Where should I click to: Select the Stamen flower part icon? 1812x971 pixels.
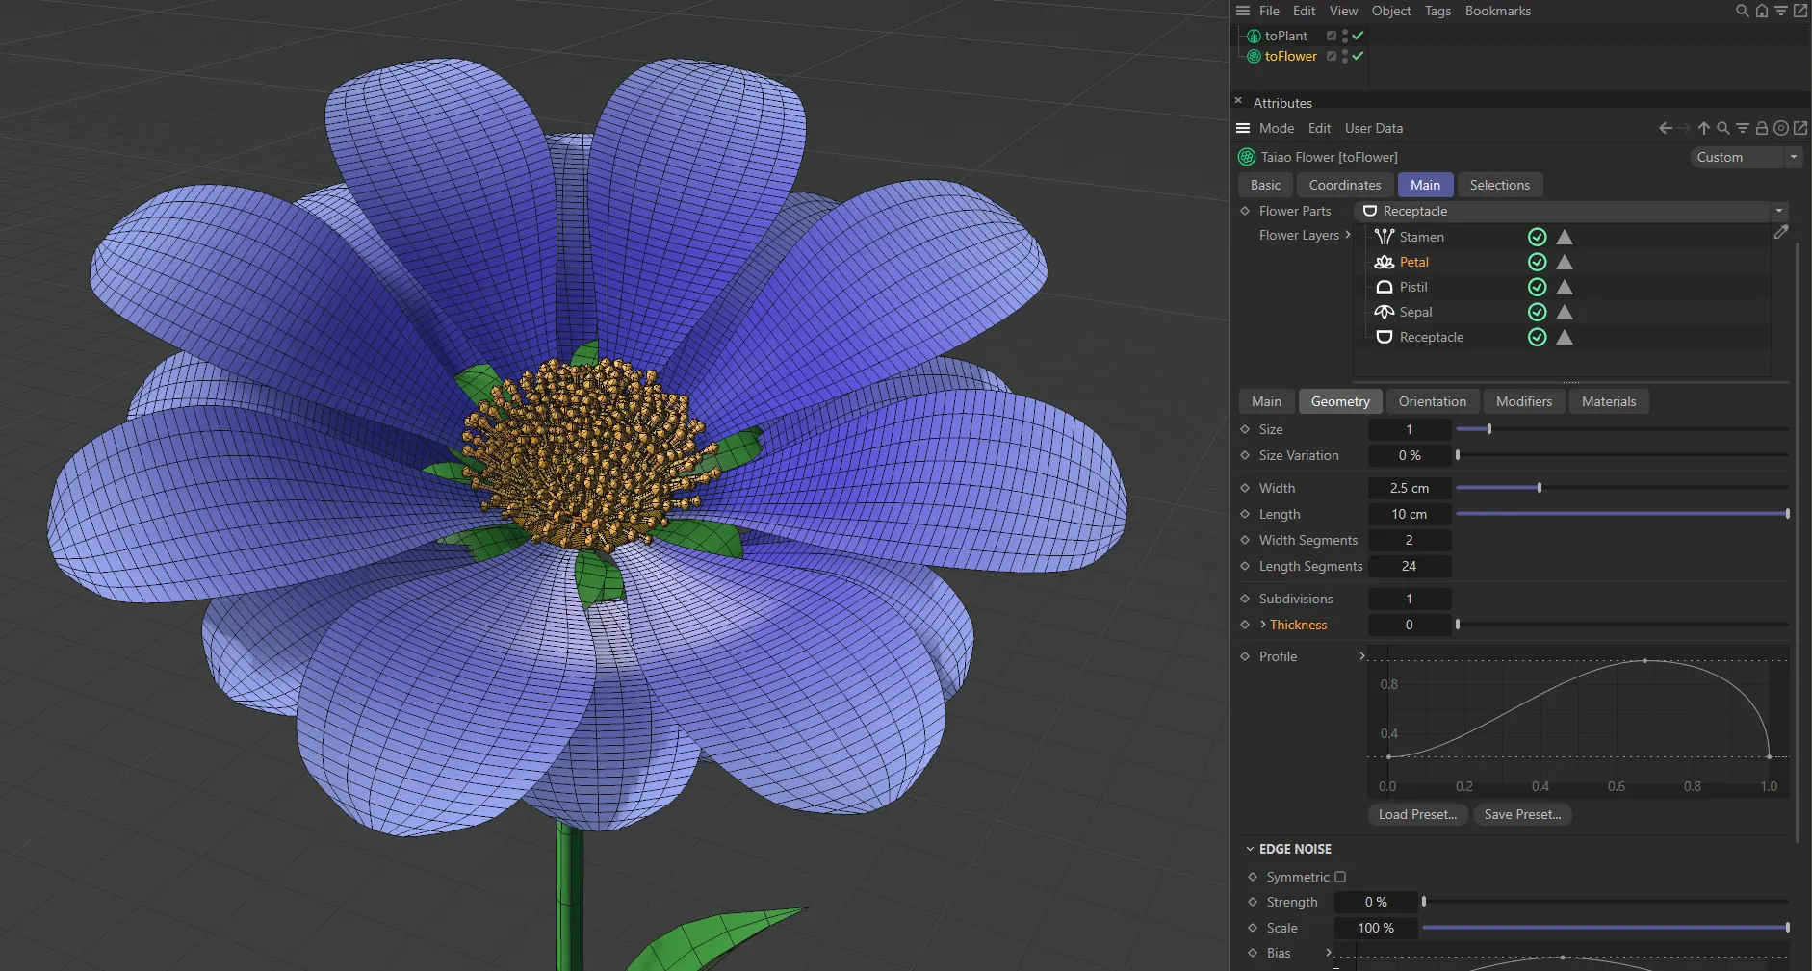(x=1384, y=237)
